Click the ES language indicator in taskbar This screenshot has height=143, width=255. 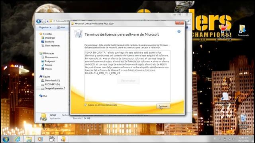(x=215, y=139)
